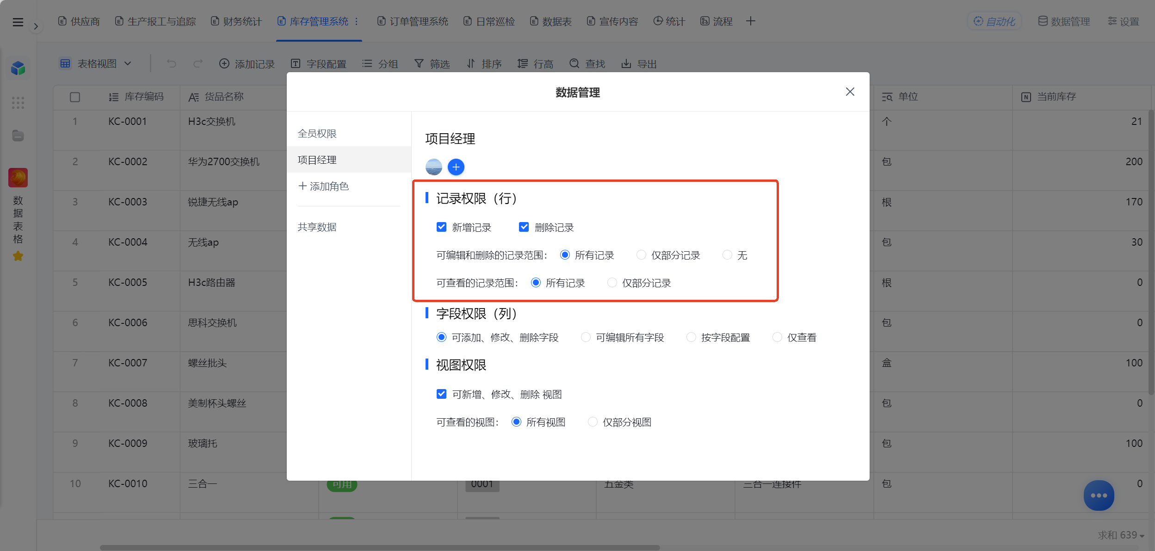Image resolution: width=1155 pixels, height=551 pixels.
Task: Open the apps grid icon in sidebar
Action: (x=18, y=102)
